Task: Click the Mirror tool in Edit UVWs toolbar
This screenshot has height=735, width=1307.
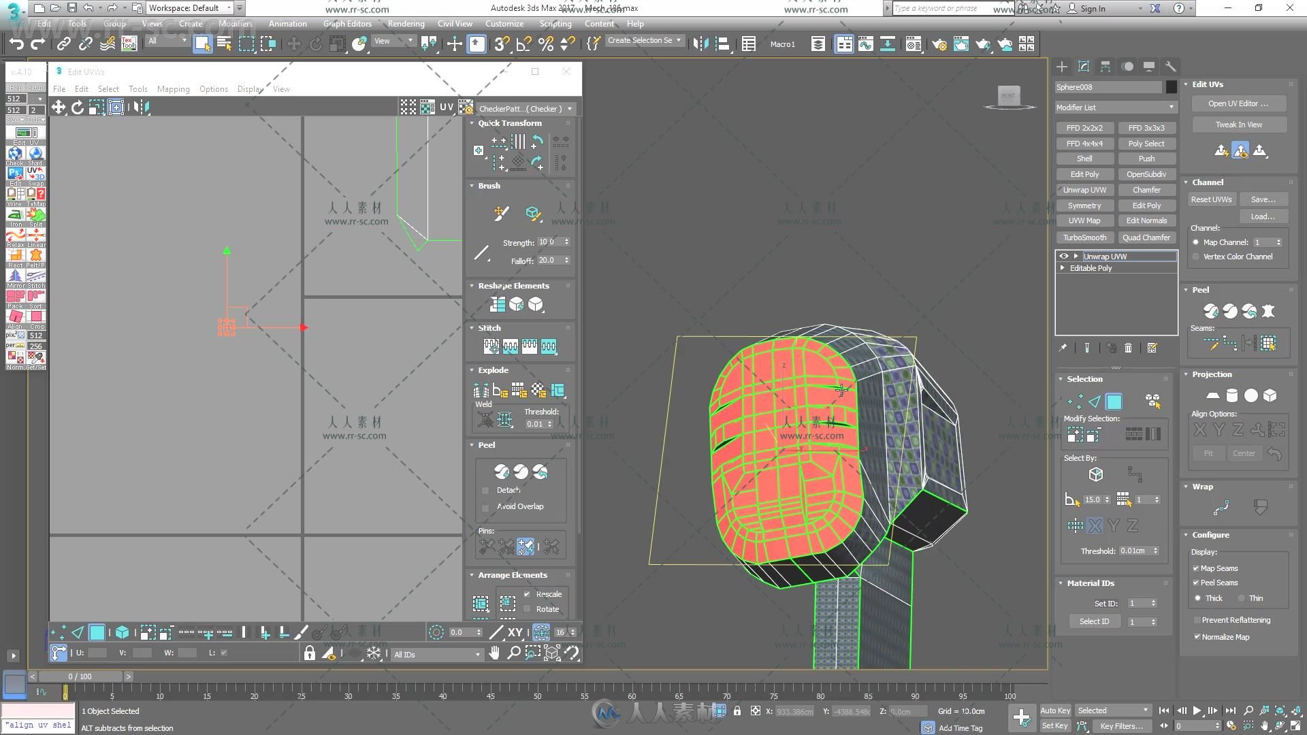Action: coord(141,108)
